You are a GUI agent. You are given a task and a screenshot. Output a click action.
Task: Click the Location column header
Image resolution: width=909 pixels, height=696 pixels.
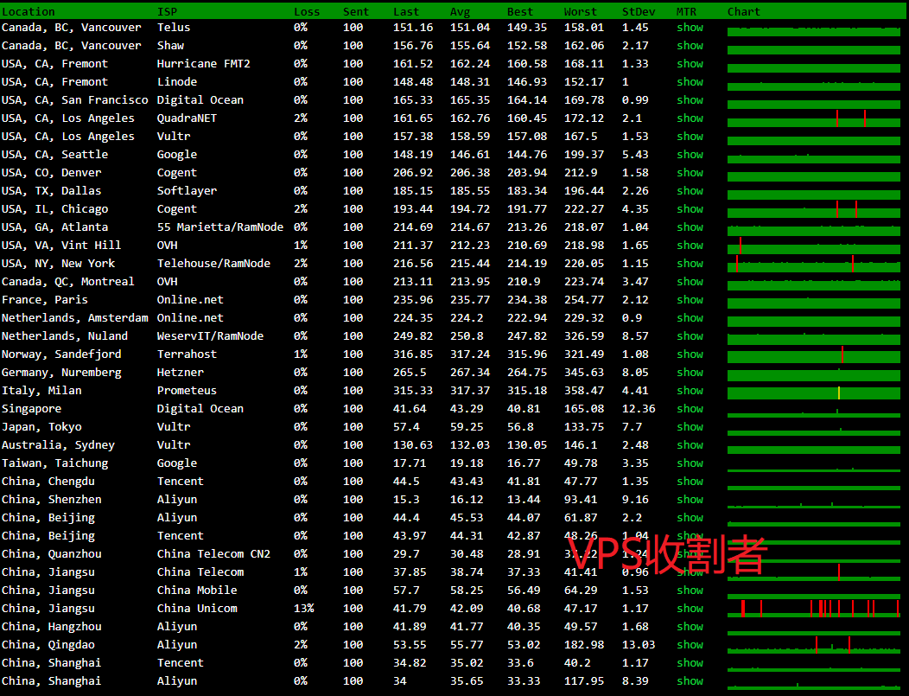[x=28, y=12]
